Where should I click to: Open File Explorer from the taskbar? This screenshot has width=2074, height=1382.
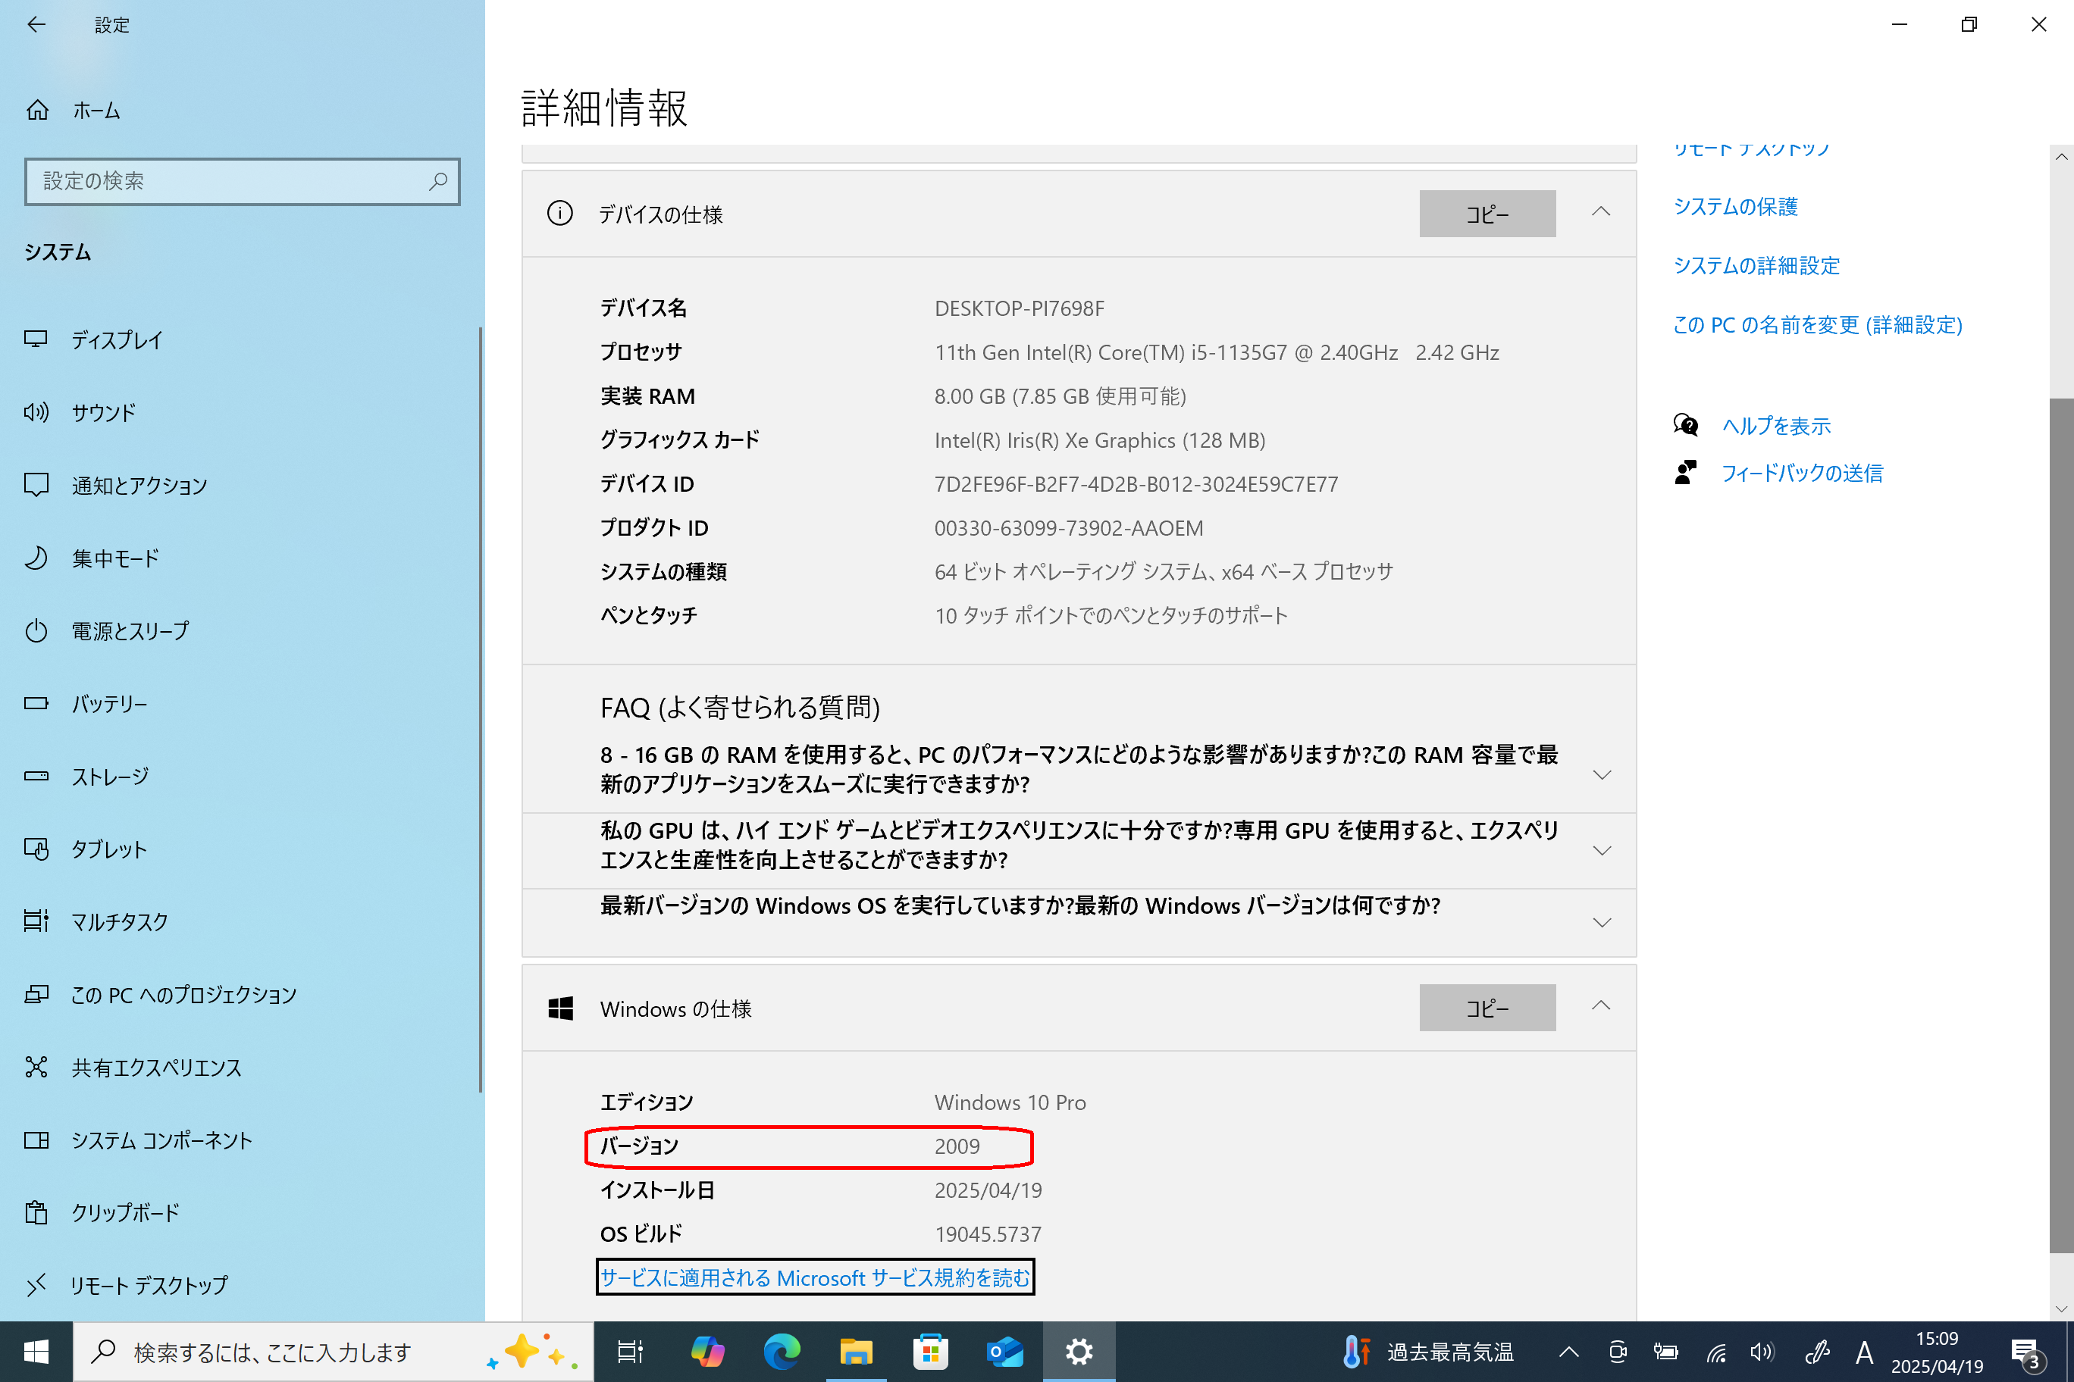tap(855, 1351)
